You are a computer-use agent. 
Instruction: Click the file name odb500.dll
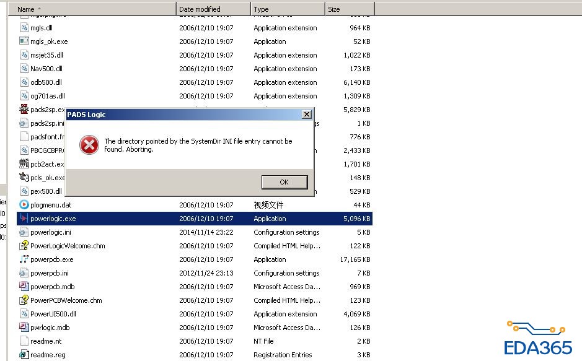pos(46,82)
